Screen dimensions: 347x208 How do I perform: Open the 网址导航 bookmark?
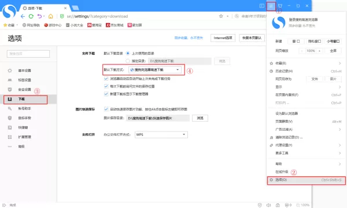tap(31, 25)
